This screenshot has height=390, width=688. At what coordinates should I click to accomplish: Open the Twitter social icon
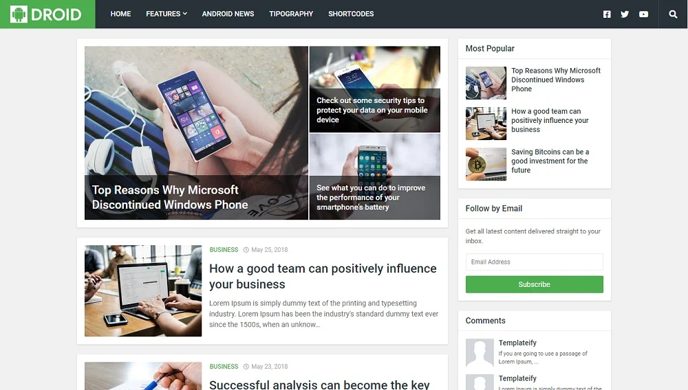point(625,14)
